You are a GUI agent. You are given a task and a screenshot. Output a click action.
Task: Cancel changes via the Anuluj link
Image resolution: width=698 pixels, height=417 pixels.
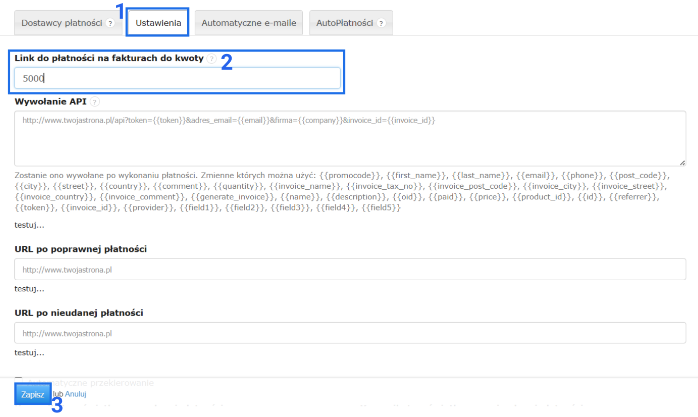click(76, 394)
